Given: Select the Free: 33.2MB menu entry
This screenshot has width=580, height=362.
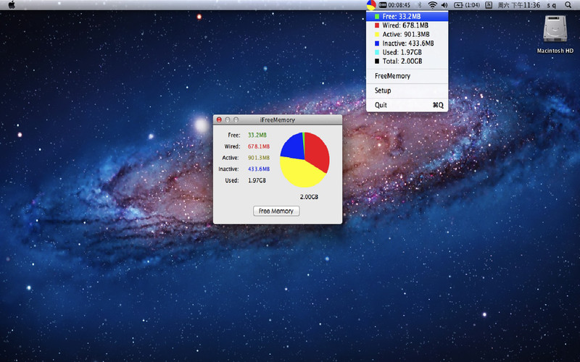Looking at the screenshot, I should coord(407,17).
